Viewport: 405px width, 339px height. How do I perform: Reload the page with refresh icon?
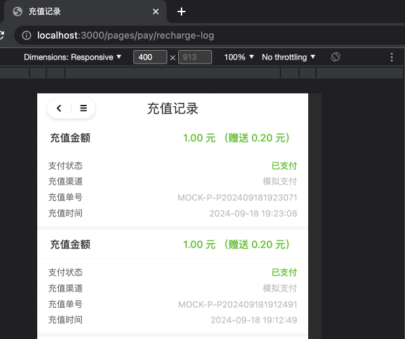pyautogui.click(x=1, y=35)
